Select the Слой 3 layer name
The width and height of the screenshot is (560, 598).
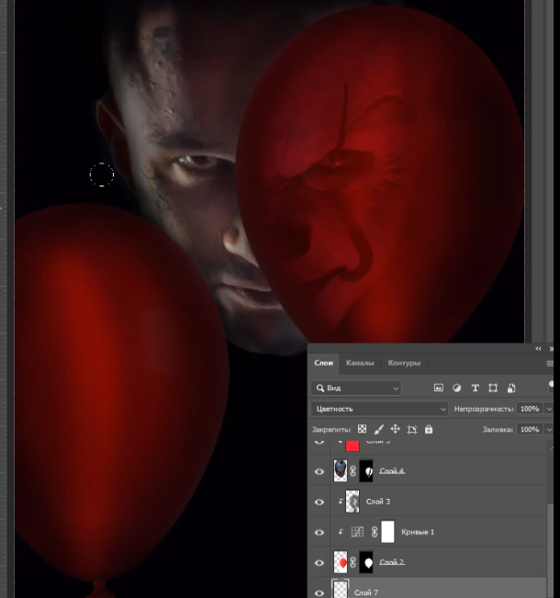pyautogui.click(x=378, y=502)
